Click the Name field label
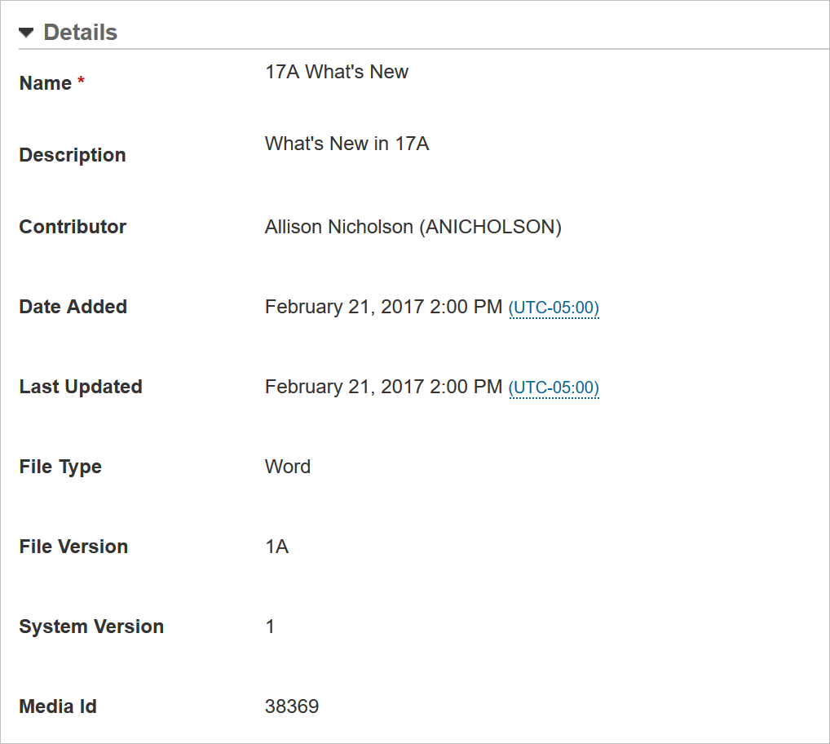Image resolution: width=830 pixels, height=744 pixels. pyautogui.click(x=46, y=83)
